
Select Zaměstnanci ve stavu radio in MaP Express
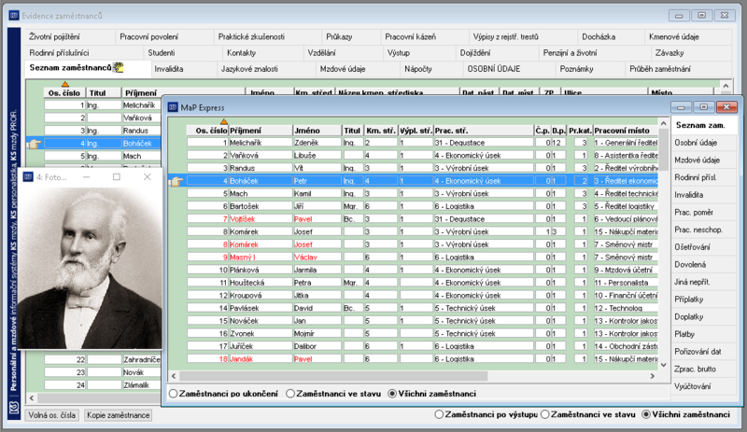tap(290, 394)
